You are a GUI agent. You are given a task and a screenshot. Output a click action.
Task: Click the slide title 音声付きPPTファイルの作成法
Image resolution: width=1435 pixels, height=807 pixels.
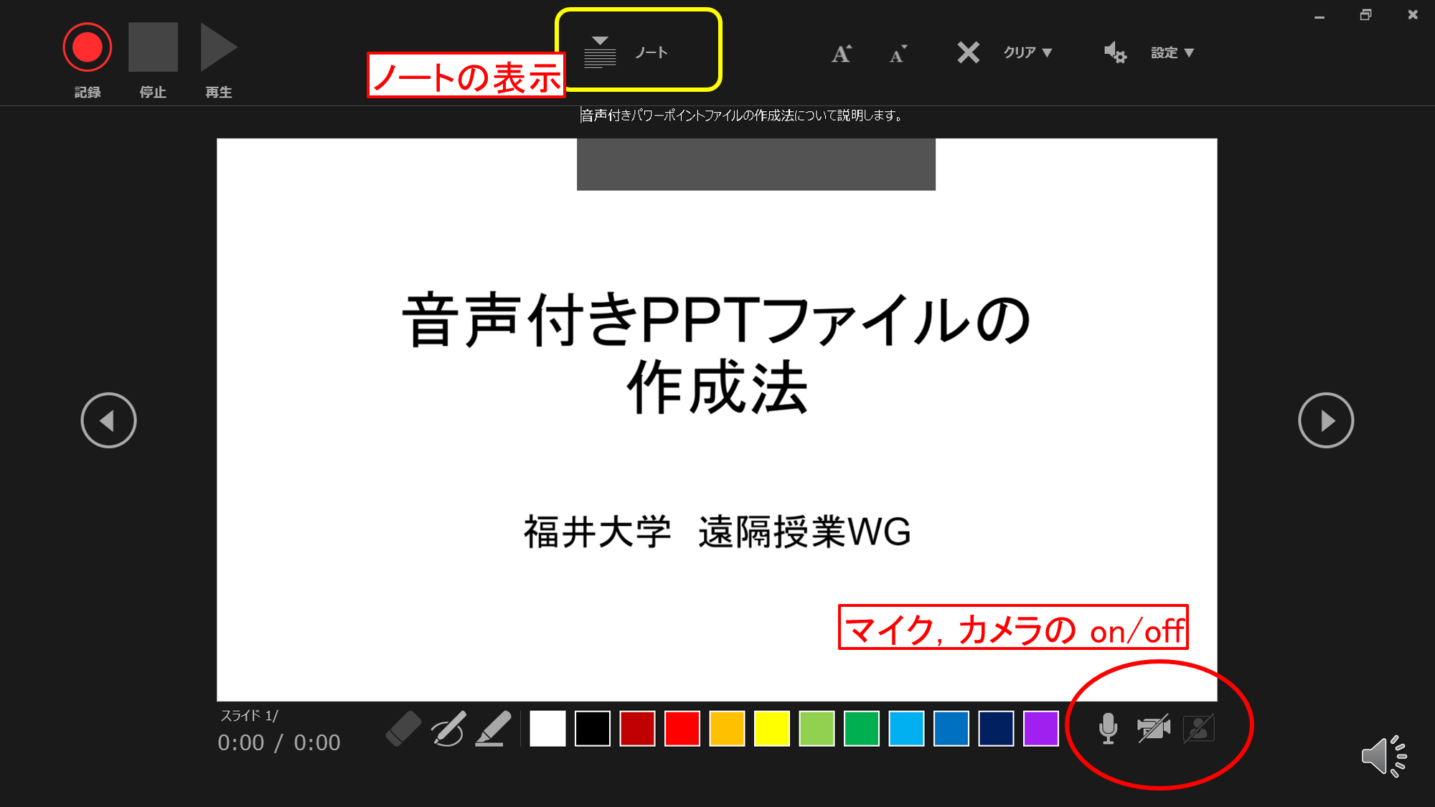(x=717, y=353)
